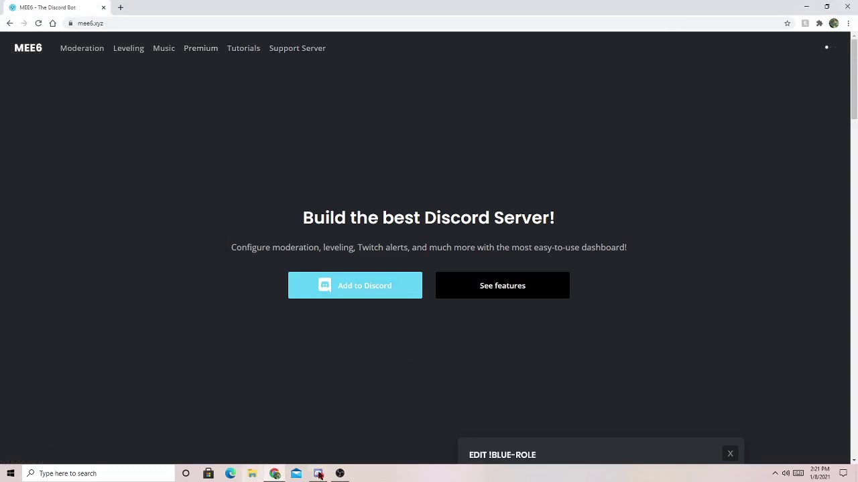The width and height of the screenshot is (858, 482).
Task: Go to the Music section
Action: pos(164,48)
